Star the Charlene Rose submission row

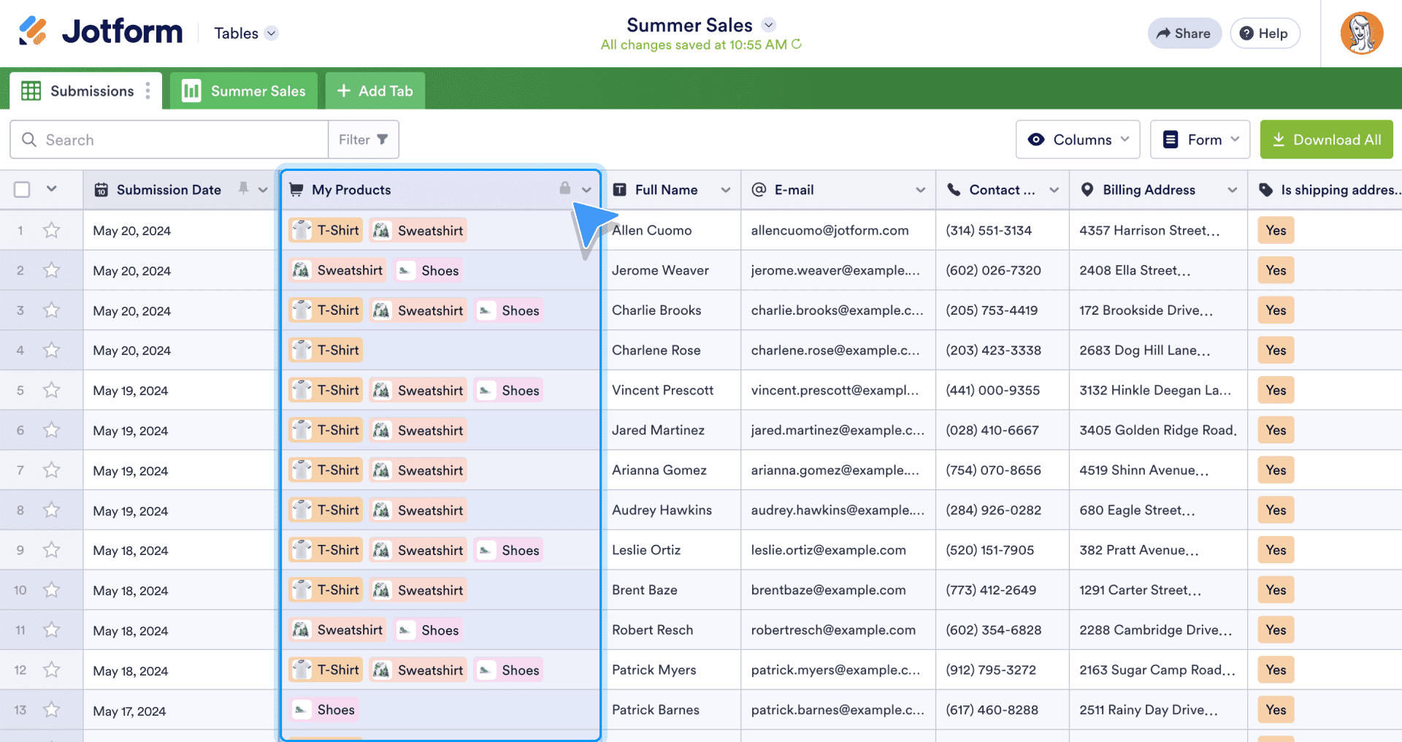pos(51,351)
